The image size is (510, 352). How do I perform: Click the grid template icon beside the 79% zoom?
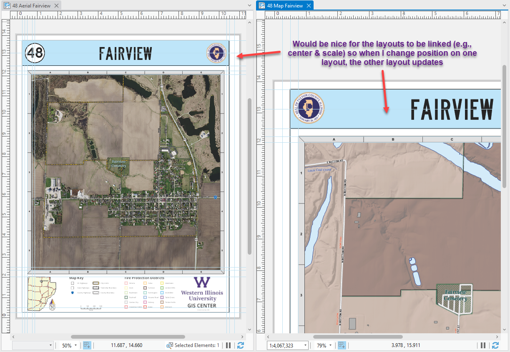[341, 345]
